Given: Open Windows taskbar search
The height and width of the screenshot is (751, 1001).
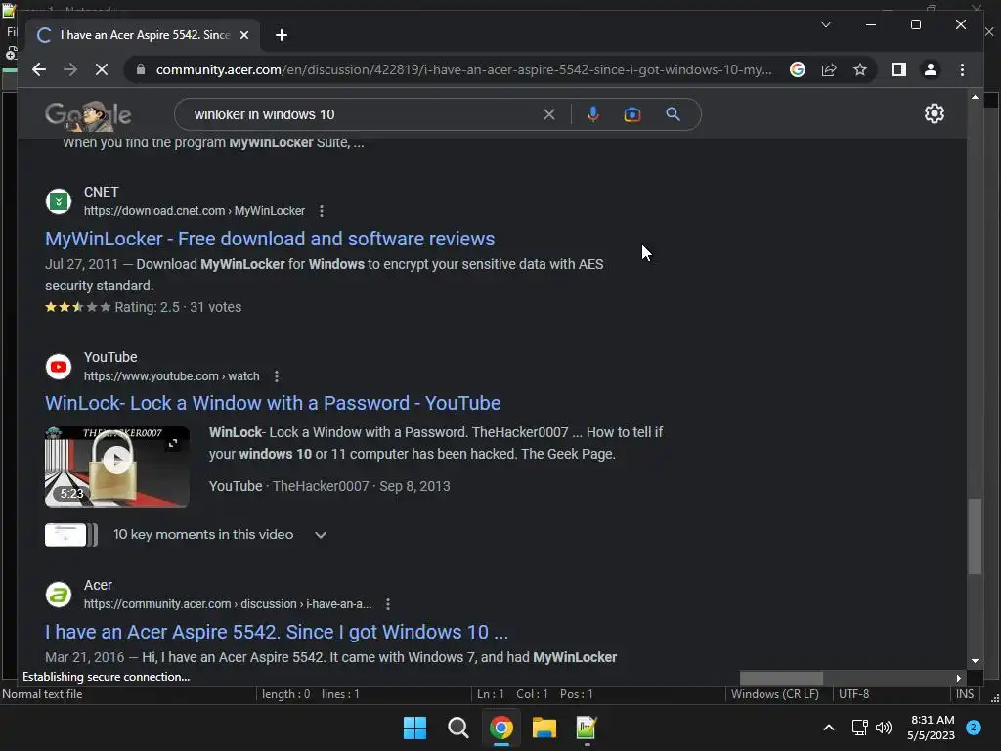Looking at the screenshot, I should click(x=457, y=728).
